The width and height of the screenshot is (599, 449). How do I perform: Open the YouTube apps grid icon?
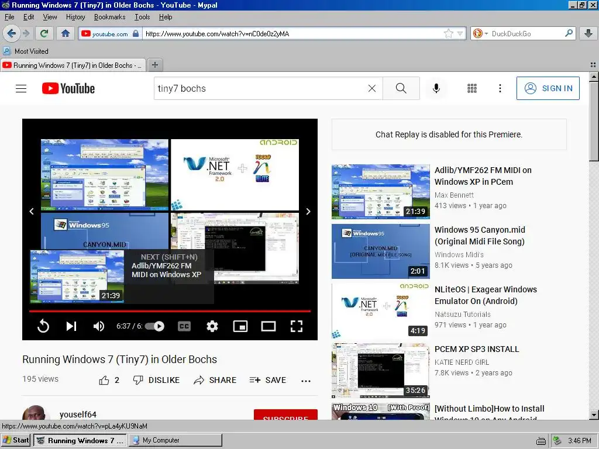[x=472, y=89]
